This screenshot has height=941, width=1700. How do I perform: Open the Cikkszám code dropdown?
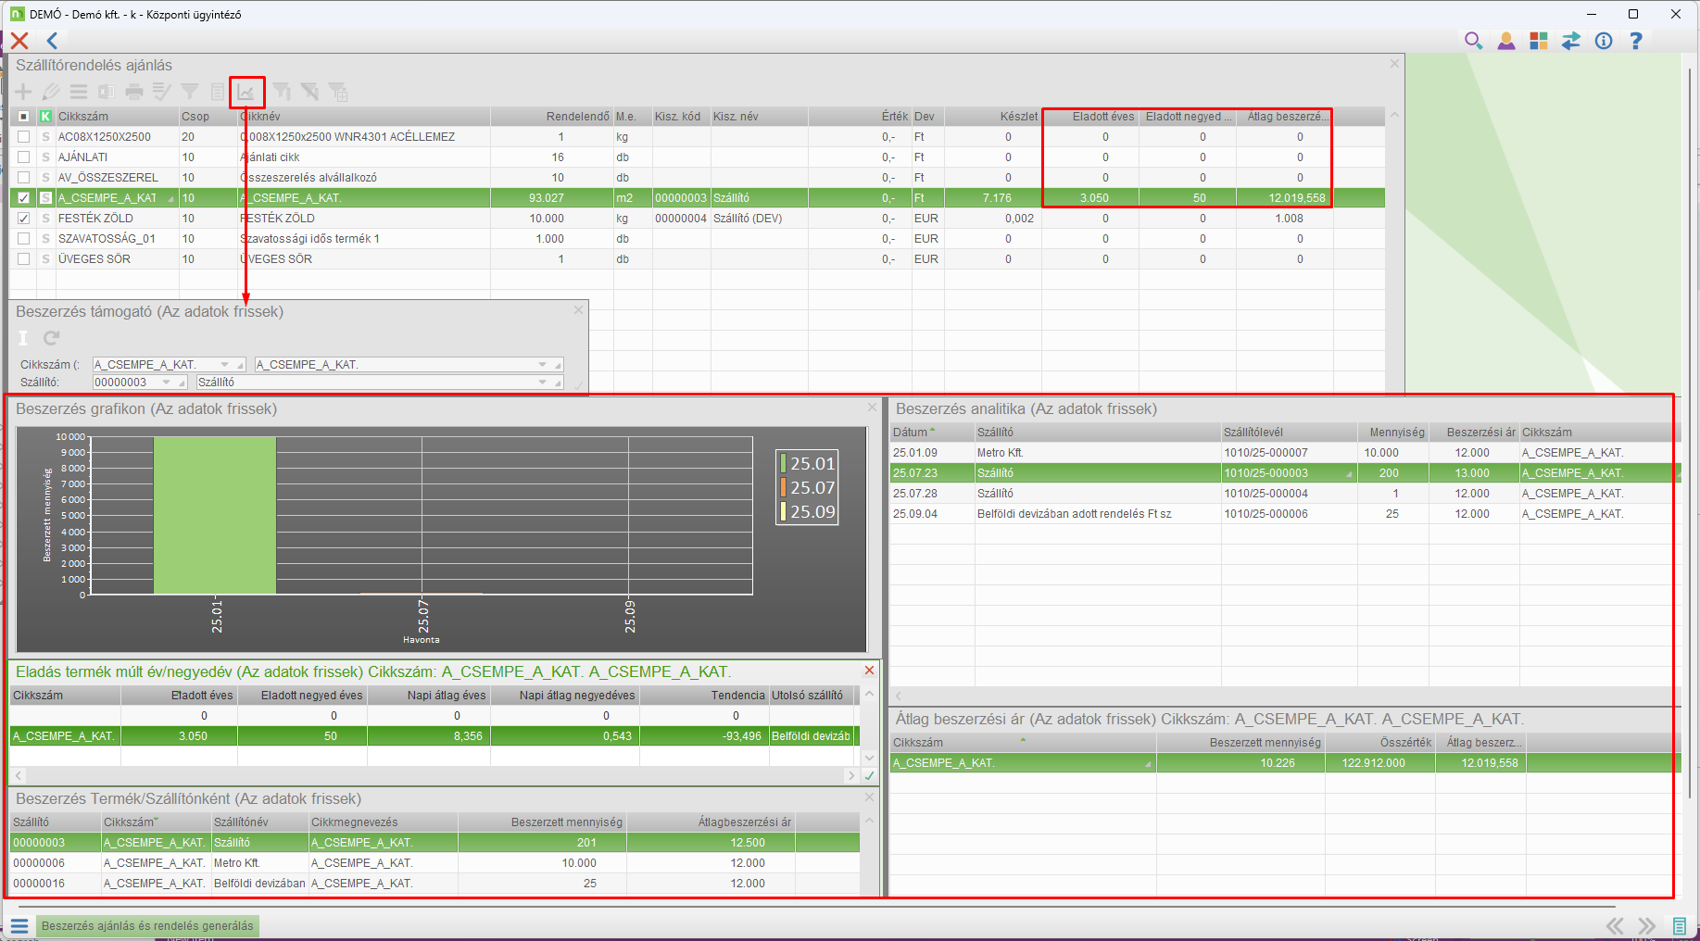tap(224, 365)
